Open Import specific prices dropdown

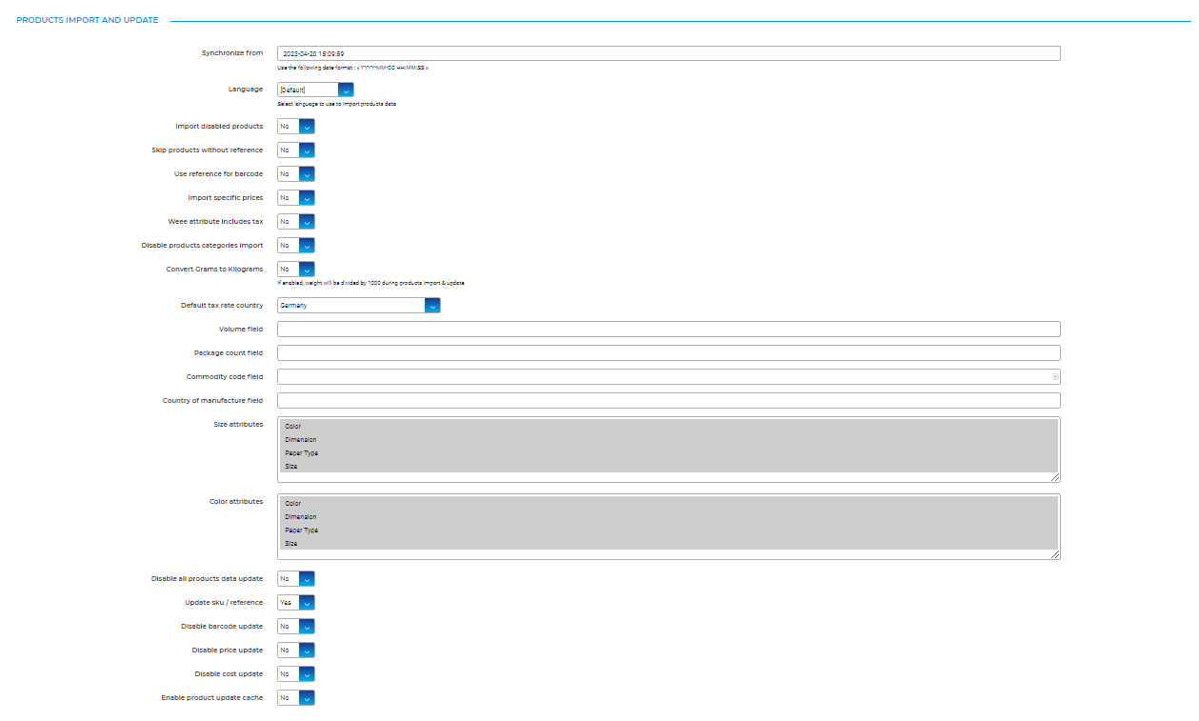pos(296,198)
